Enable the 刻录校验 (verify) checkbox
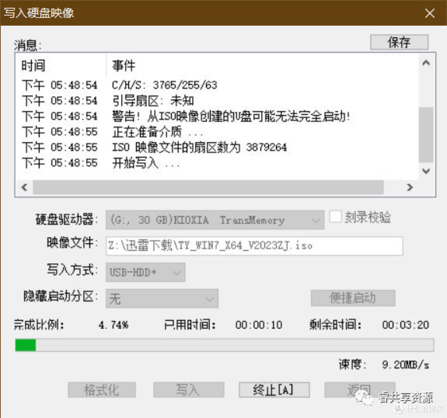Viewport: 447px width, 418px height. click(x=336, y=217)
